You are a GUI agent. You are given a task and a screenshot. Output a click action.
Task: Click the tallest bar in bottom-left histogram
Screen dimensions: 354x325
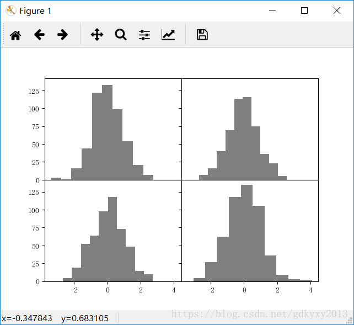pyautogui.click(x=112, y=239)
